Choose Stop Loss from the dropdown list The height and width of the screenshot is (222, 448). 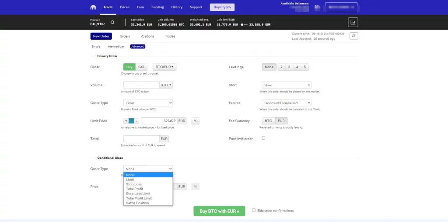(134, 184)
